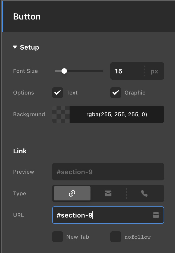Click the link Preview field
Image resolution: width=175 pixels, height=253 pixels.
108,172
